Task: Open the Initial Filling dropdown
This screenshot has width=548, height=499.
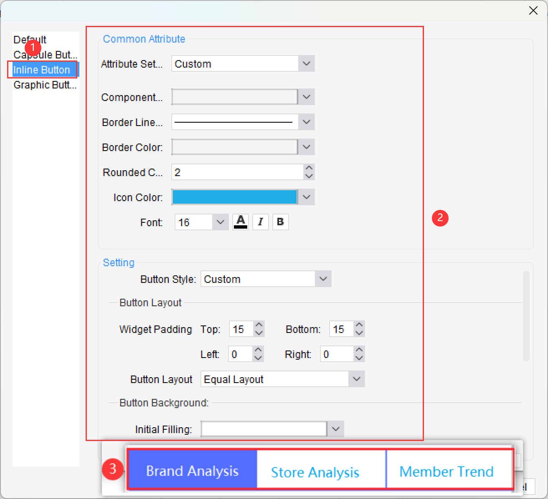Action: point(335,428)
